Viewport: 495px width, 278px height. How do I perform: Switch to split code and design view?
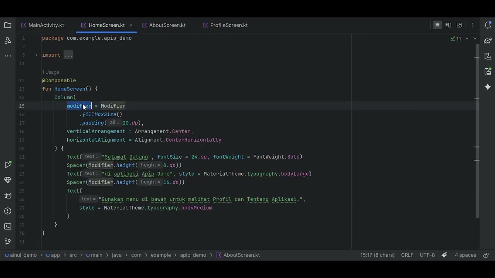[x=448, y=25]
